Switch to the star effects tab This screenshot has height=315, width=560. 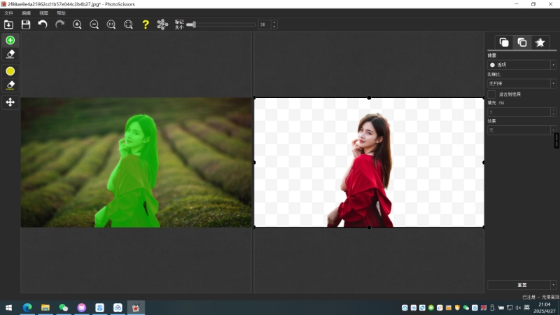[x=540, y=43]
